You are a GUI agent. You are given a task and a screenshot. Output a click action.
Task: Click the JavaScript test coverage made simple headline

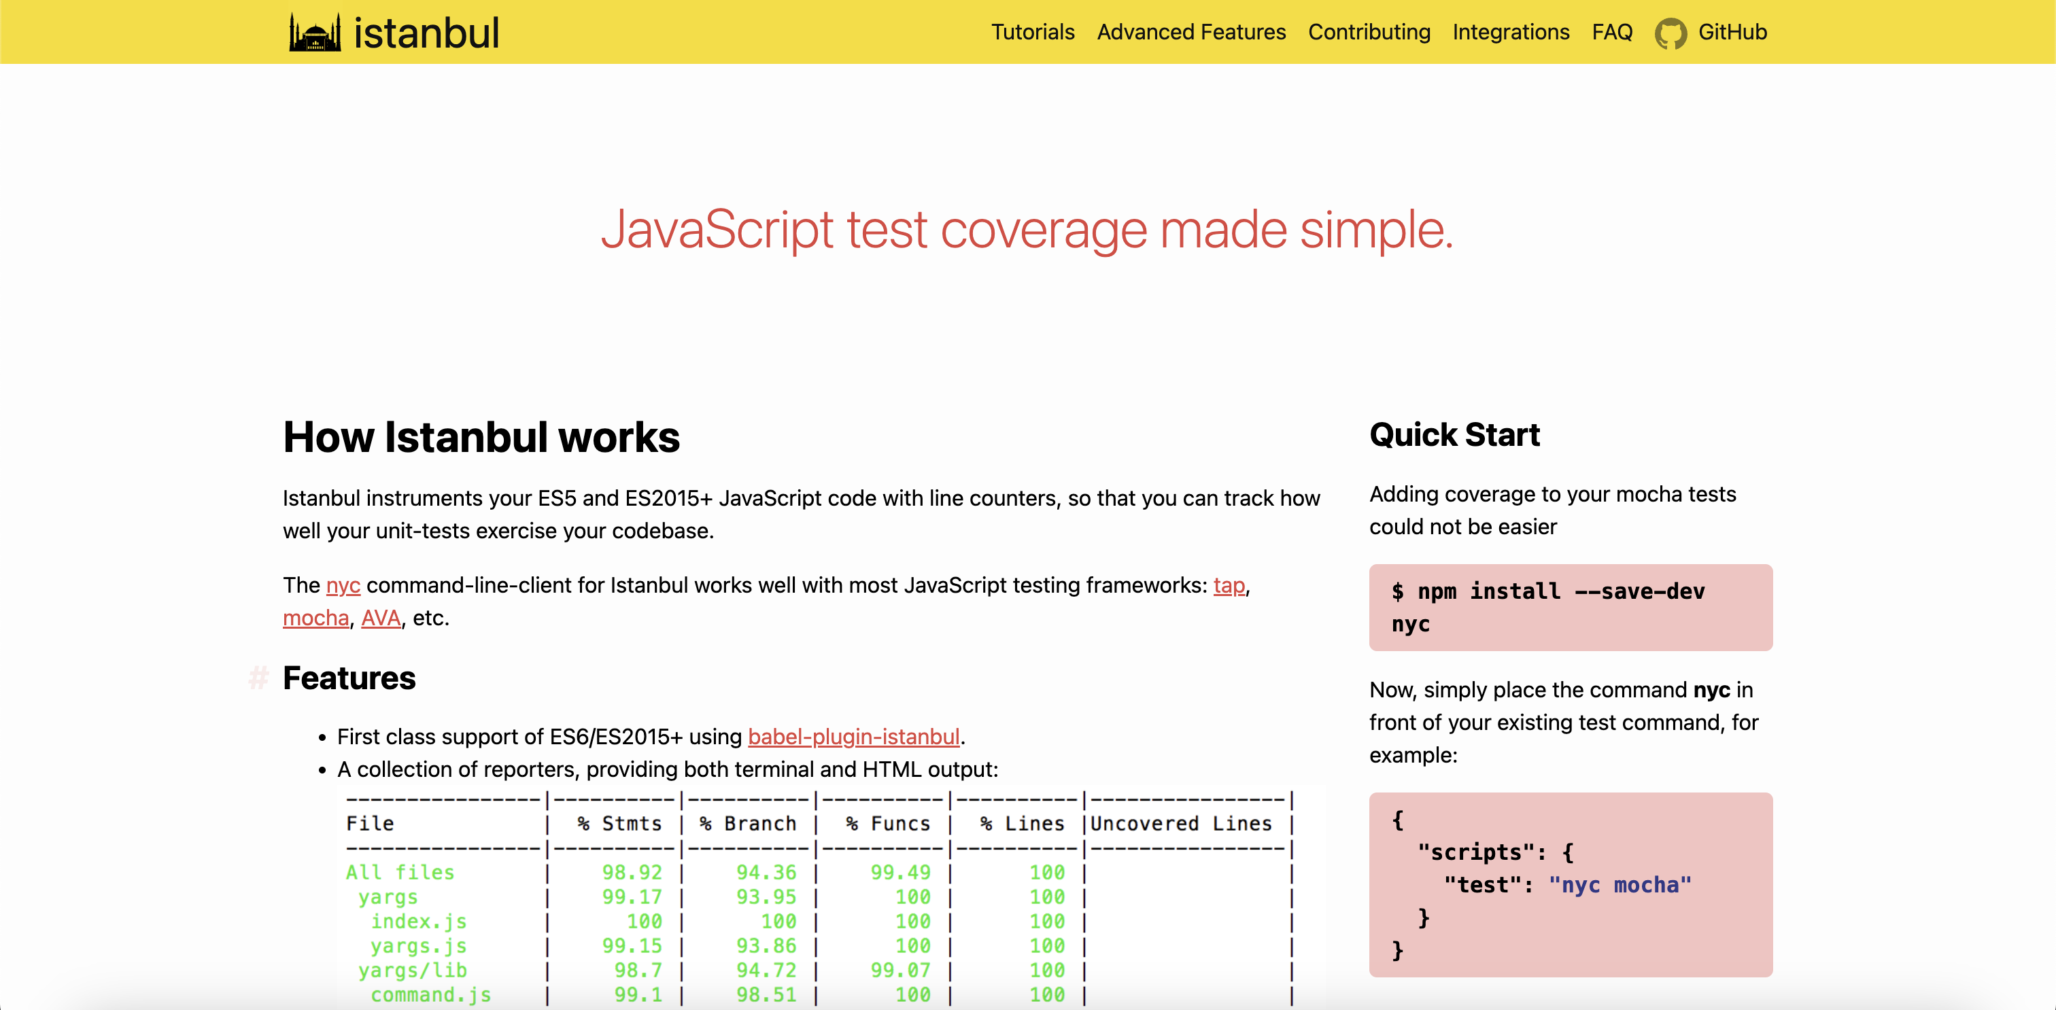[1027, 230]
